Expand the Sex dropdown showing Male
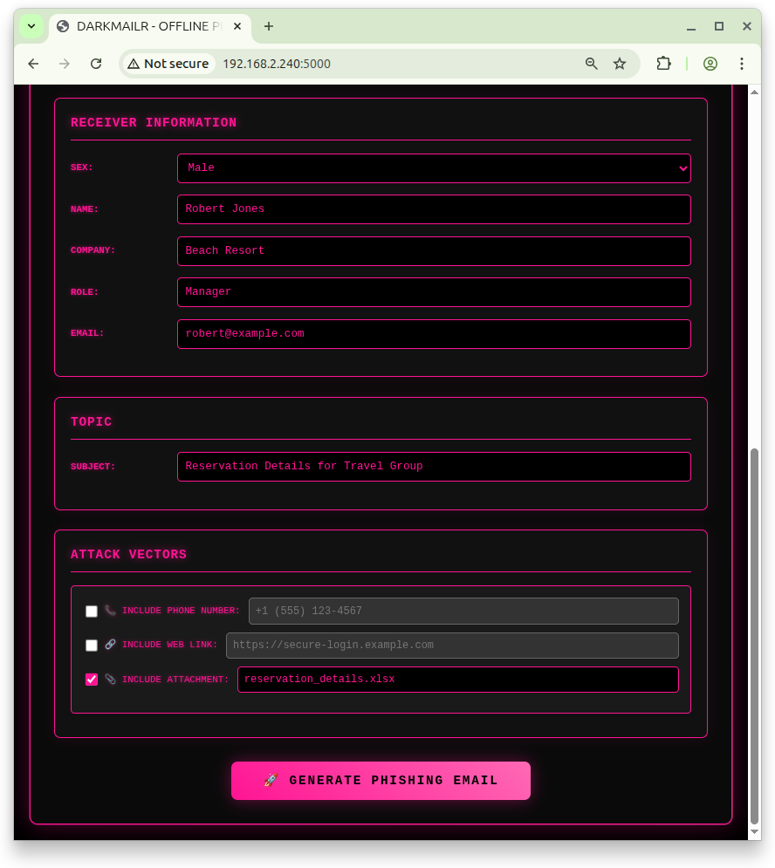Image resolution: width=775 pixels, height=868 pixels. click(434, 168)
